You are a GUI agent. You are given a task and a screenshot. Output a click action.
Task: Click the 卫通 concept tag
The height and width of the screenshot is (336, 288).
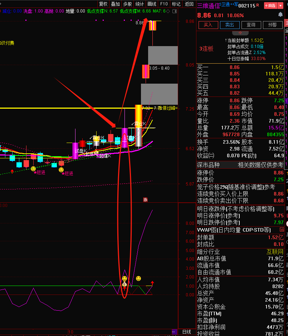point(225,5)
